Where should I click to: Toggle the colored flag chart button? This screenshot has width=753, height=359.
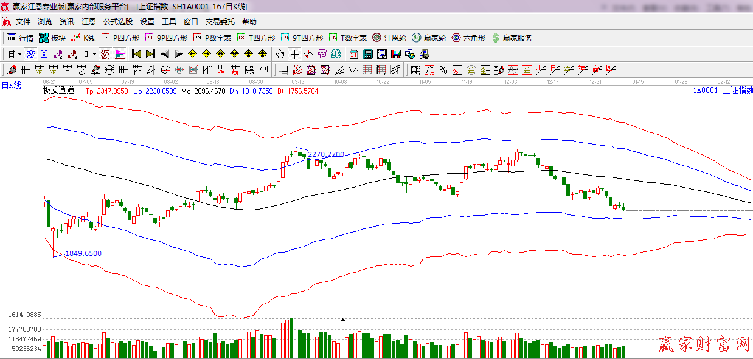click(119, 54)
